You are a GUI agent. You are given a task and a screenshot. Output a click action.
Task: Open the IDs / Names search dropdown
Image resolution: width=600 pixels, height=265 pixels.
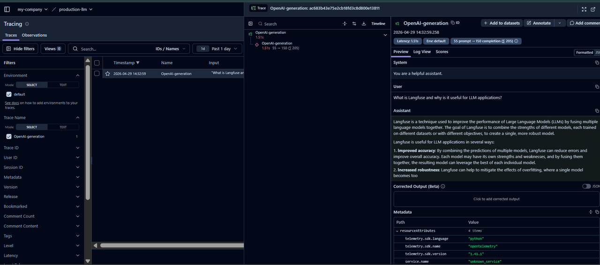(171, 49)
